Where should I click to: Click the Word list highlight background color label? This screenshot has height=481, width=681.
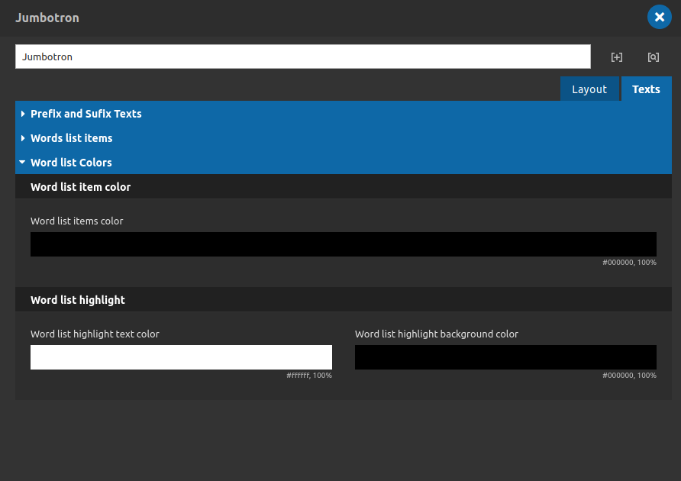point(437,334)
